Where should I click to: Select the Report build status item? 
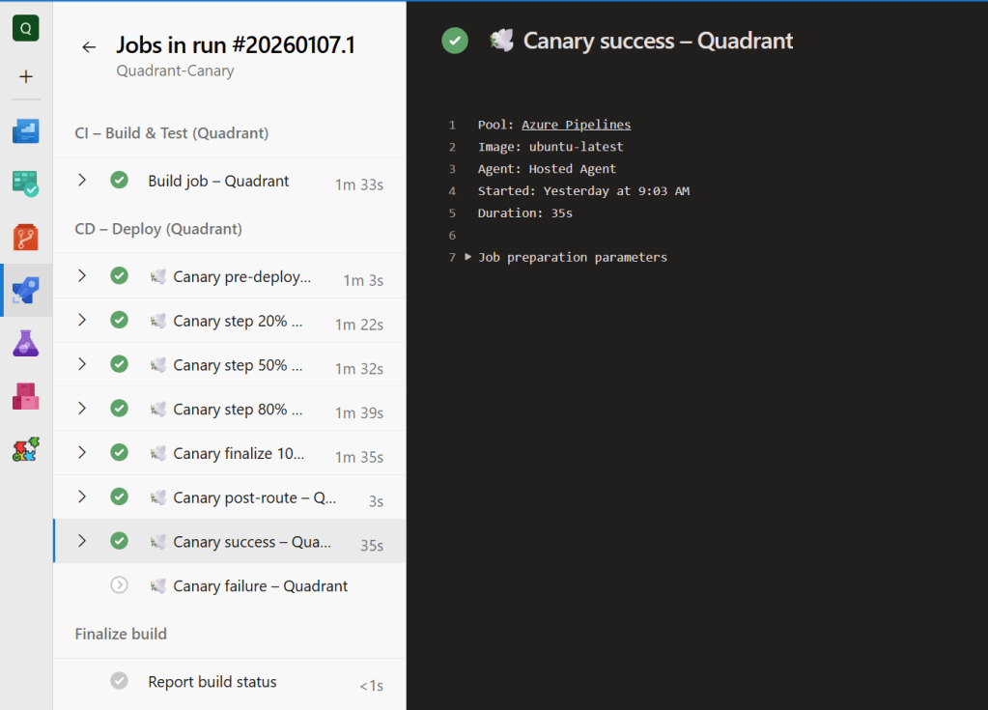[x=212, y=681]
